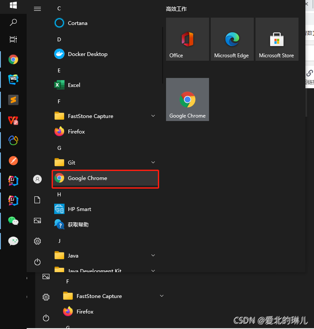Click Power icon in the background window
The height and width of the screenshot is (329, 314).
pos(46,318)
